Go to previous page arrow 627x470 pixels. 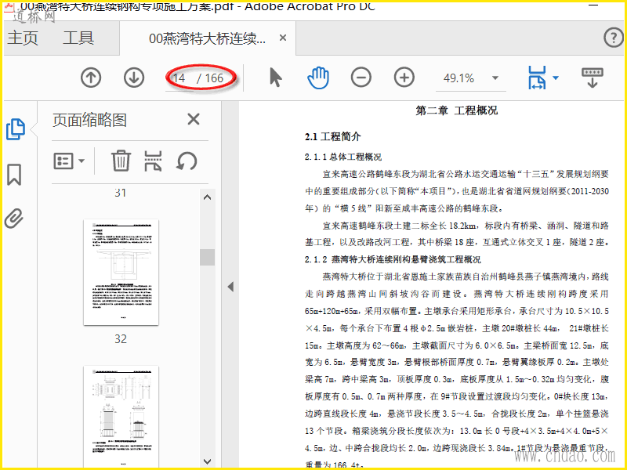(x=91, y=78)
